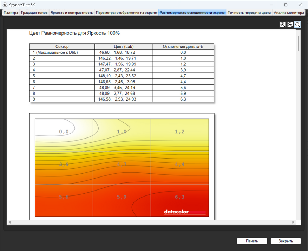Click the Отклонение дельта-Е column header
The width and height of the screenshot is (308, 251).
click(183, 47)
